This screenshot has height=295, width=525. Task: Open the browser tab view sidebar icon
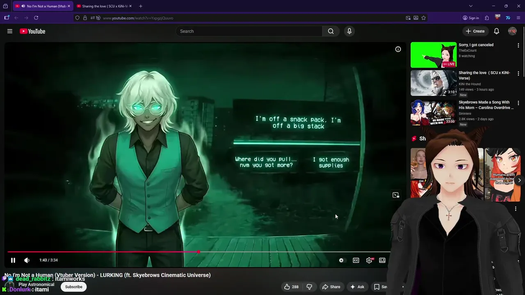pos(7,18)
